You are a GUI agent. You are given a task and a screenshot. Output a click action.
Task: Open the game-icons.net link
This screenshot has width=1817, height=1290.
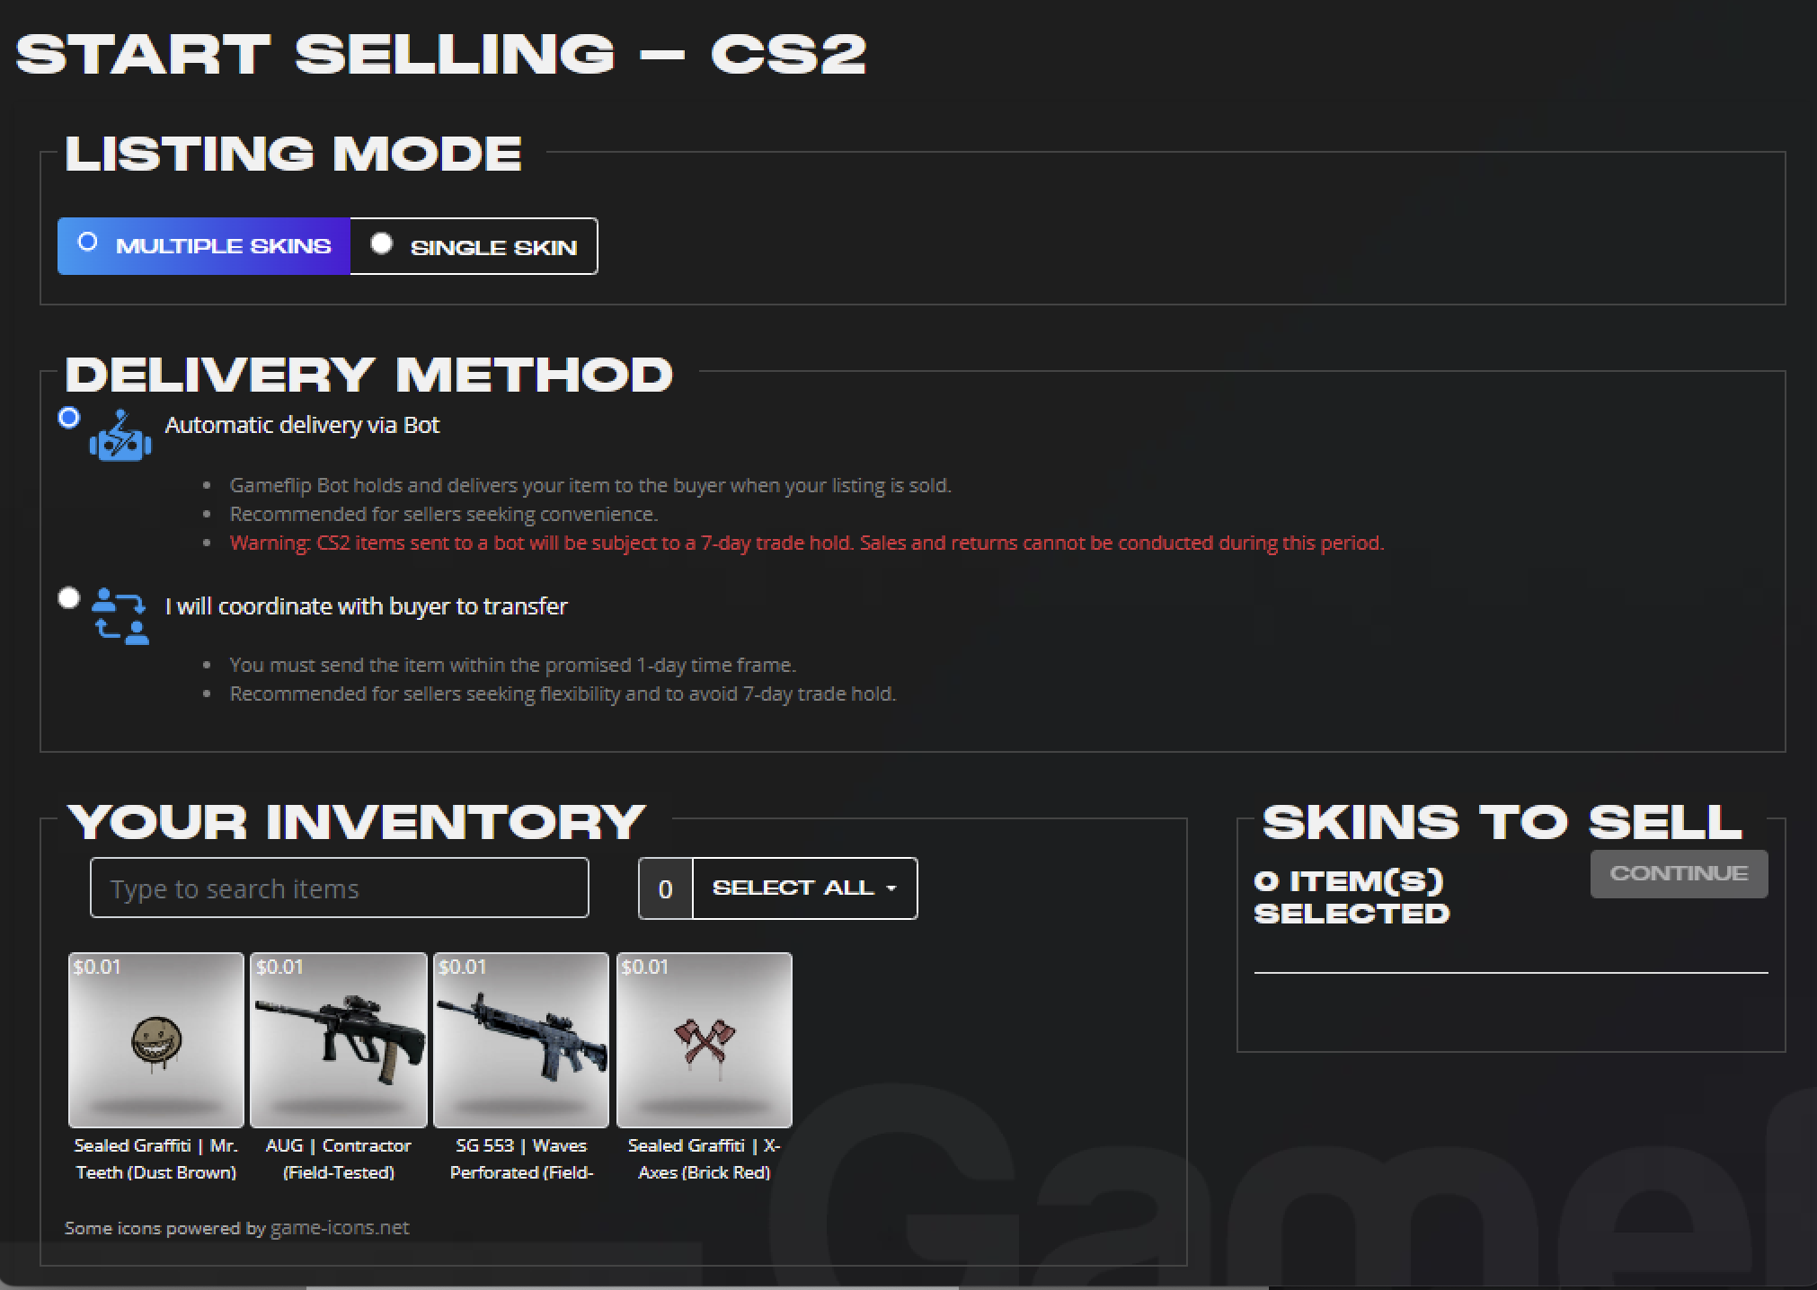click(x=340, y=1227)
